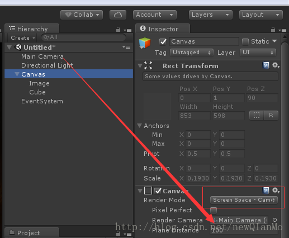The width and height of the screenshot is (289, 238).
Task: Click the Height field showing 598
Action: tap(228, 116)
